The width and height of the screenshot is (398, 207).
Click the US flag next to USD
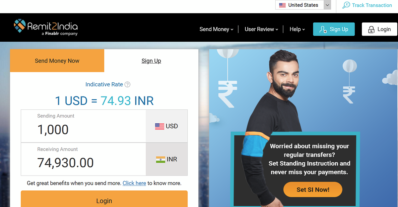pyautogui.click(x=160, y=126)
